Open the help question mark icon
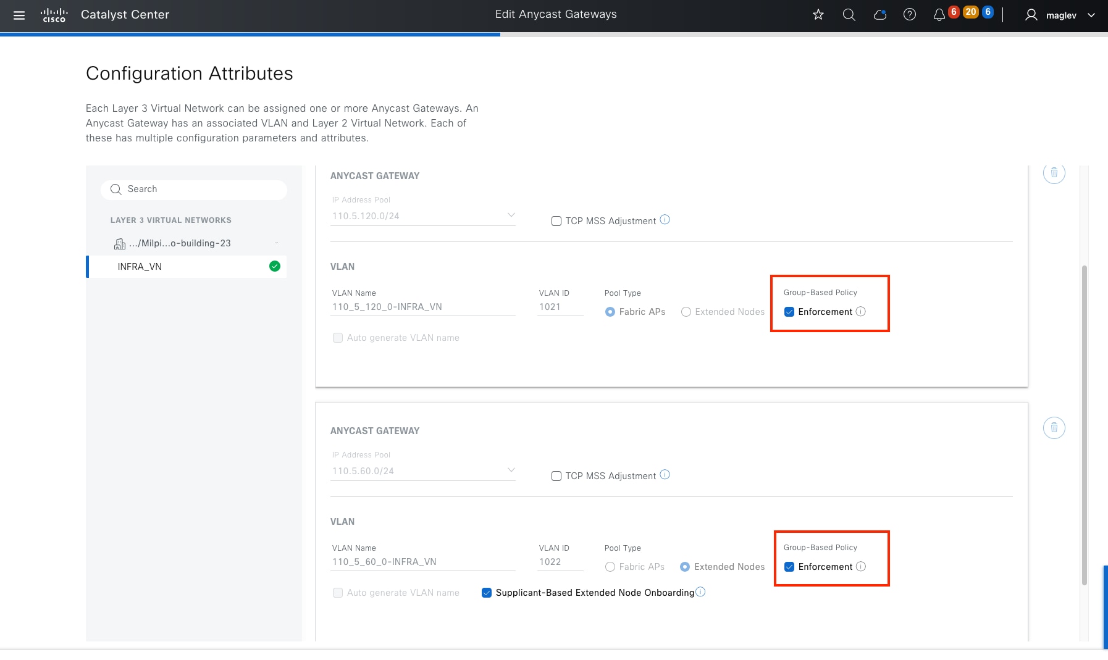1108x660 pixels. tap(909, 15)
